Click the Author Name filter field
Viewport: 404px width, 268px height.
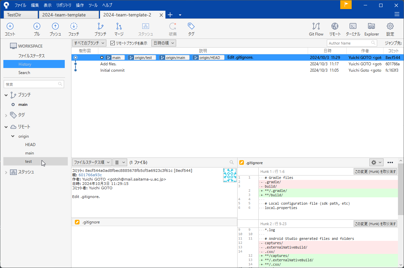[x=352, y=43]
